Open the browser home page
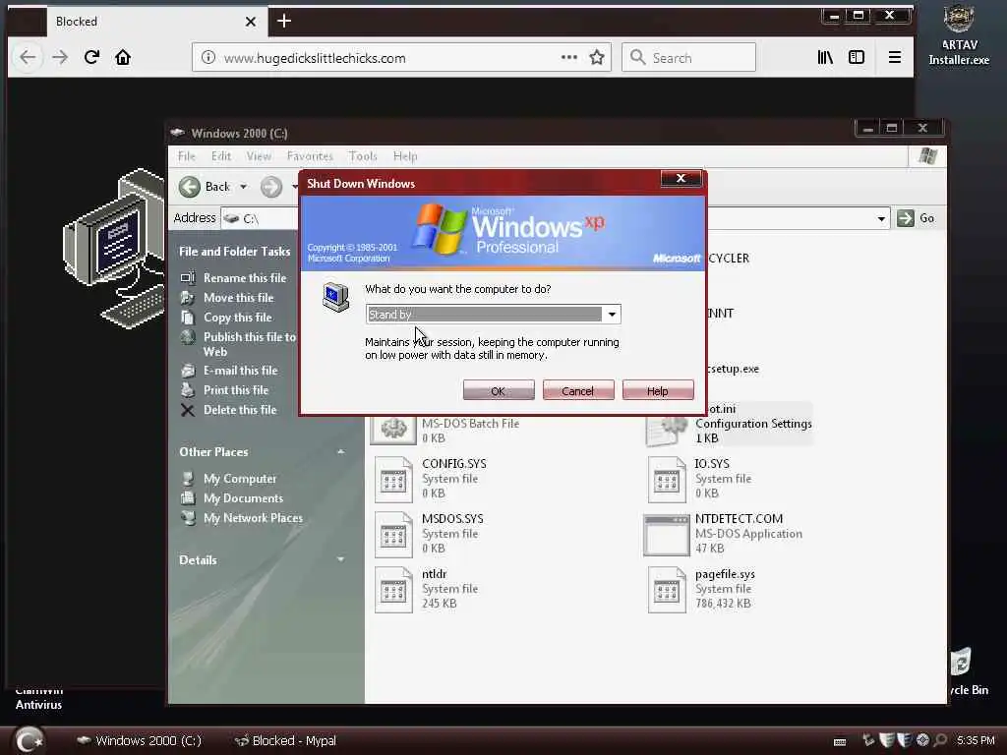The image size is (1007, 755). pyautogui.click(x=123, y=58)
